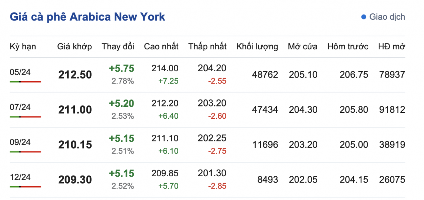Click the Mở cửa column header
This screenshot has height=200, width=424.
coord(302,47)
